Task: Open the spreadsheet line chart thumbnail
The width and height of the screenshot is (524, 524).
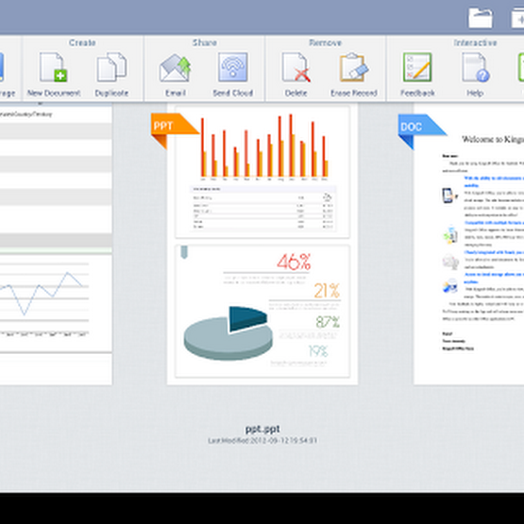Action: [56, 303]
